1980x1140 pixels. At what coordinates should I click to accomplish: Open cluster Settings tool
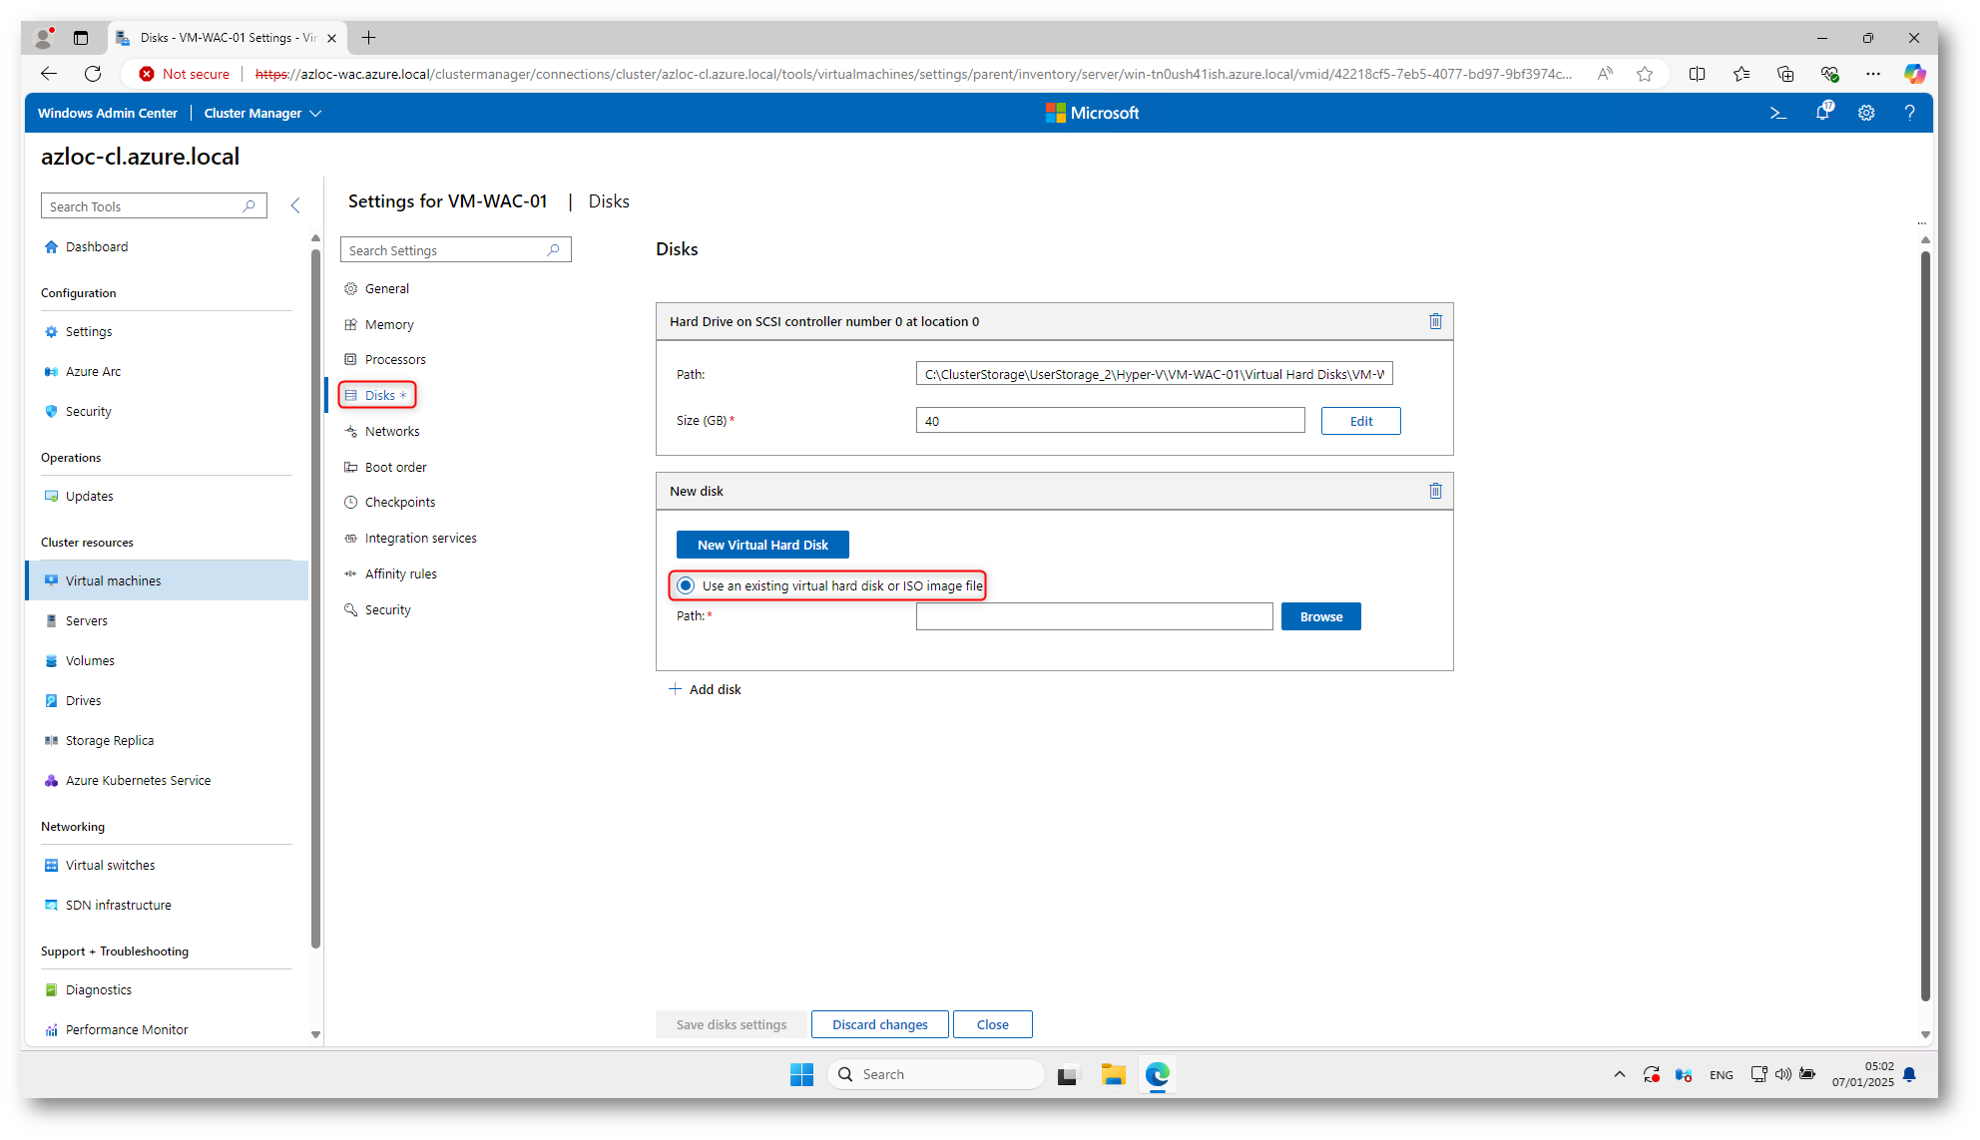click(x=88, y=331)
